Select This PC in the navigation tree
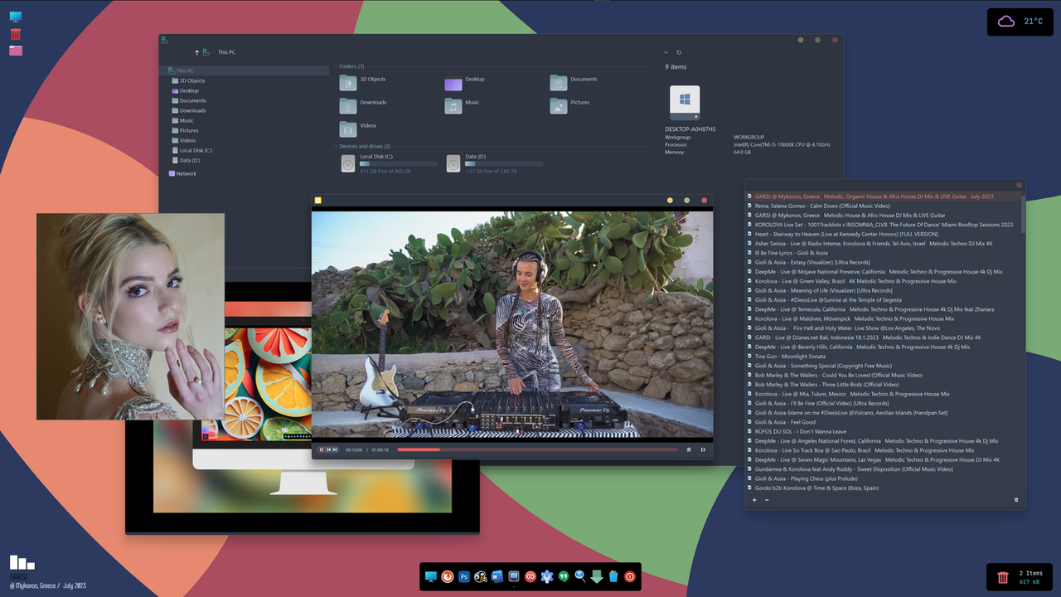 (x=245, y=71)
